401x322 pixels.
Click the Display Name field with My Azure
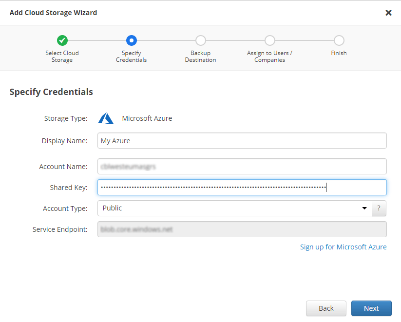tap(242, 141)
